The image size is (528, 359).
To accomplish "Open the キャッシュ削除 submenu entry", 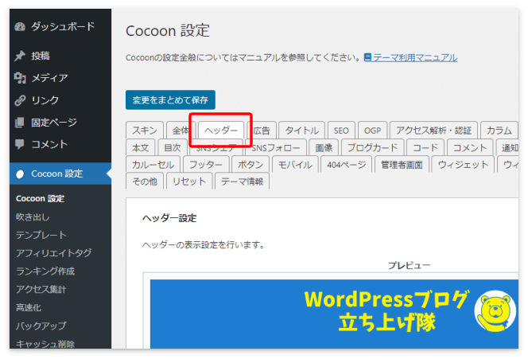I will [x=45, y=344].
